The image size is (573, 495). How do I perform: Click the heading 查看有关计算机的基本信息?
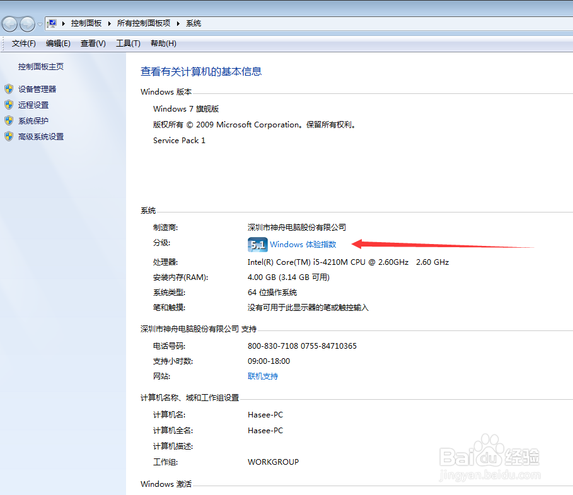point(201,71)
